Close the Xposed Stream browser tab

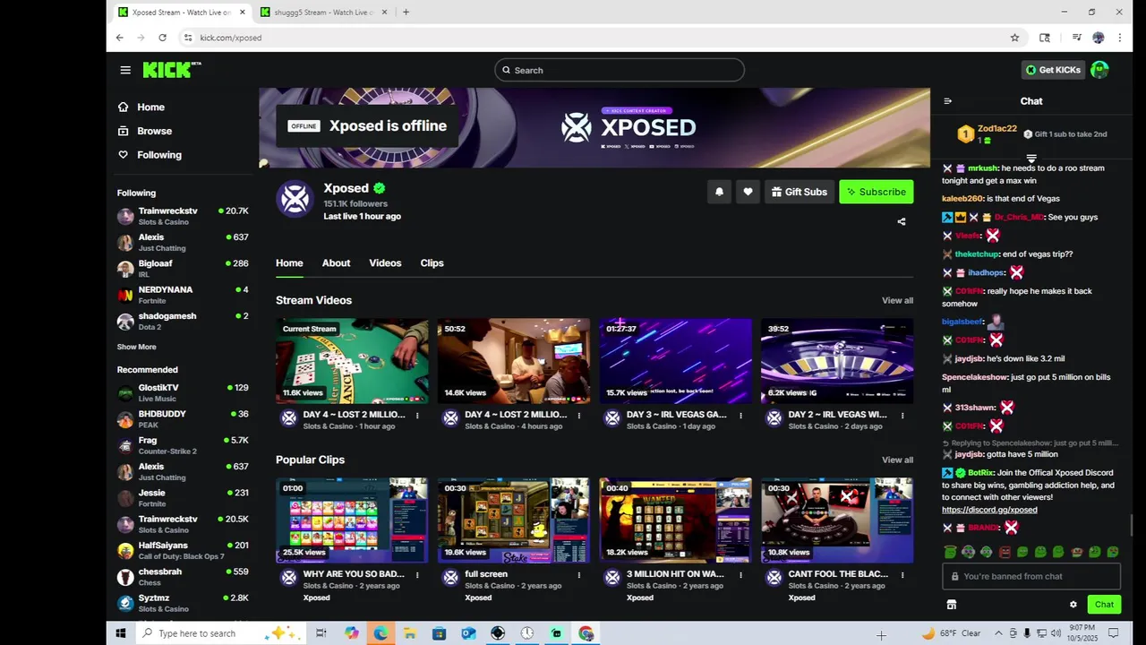point(242,13)
